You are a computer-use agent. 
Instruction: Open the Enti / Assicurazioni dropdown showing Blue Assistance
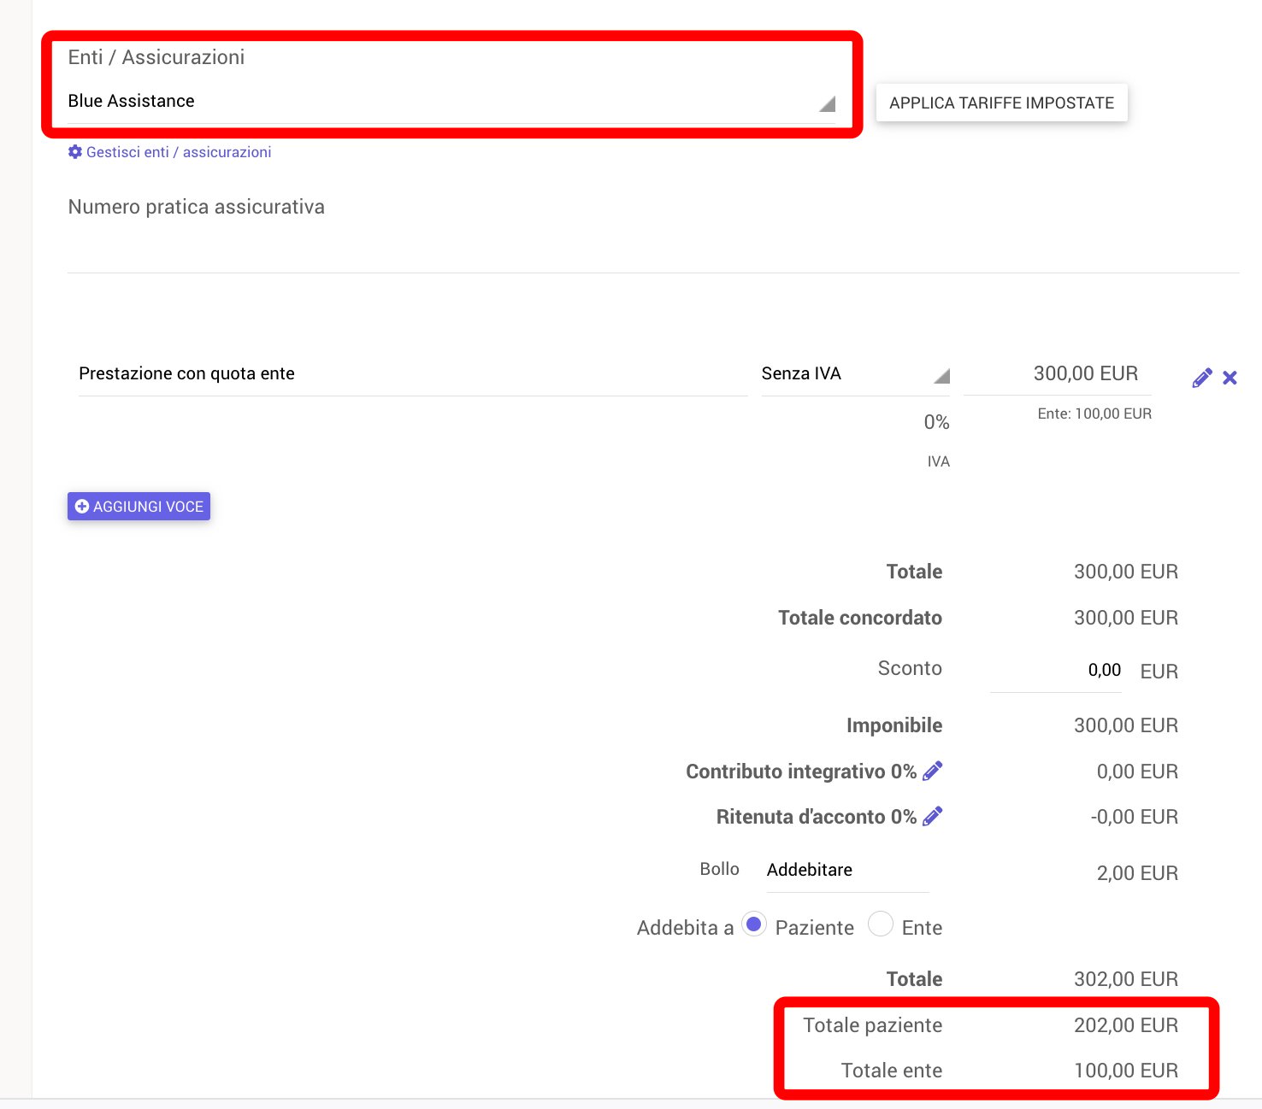click(451, 102)
